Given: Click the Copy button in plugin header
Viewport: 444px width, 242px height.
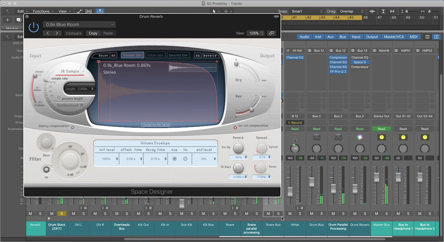Looking at the screenshot, I should (93, 33).
